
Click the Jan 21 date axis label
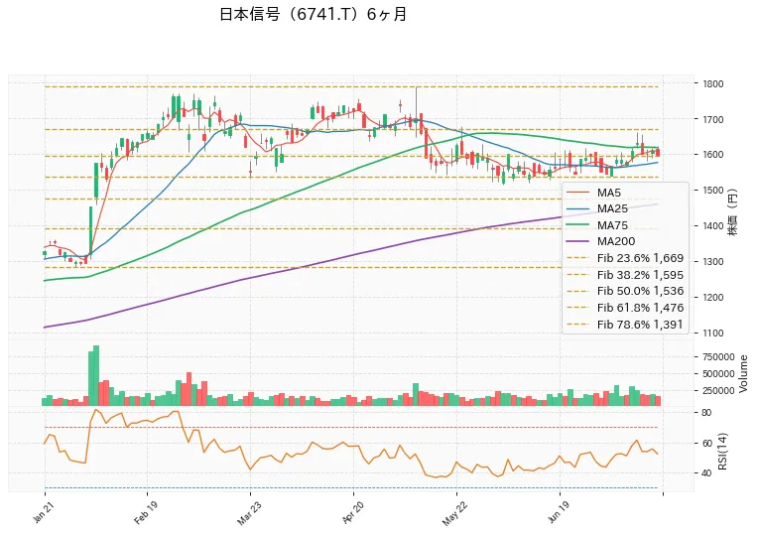pyautogui.click(x=43, y=512)
